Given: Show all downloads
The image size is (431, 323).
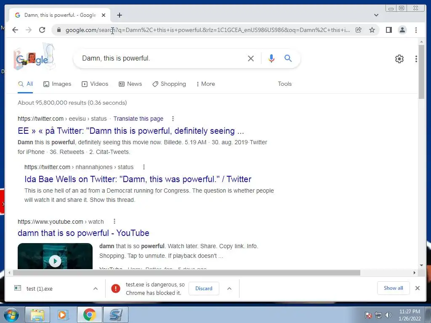Looking at the screenshot, I should pyautogui.click(x=394, y=288).
